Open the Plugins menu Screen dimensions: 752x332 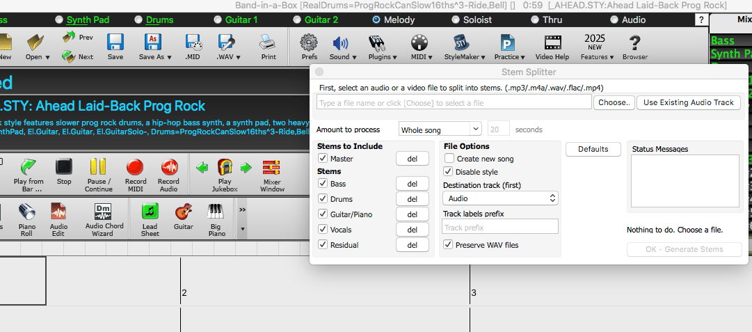tap(382, 47)
